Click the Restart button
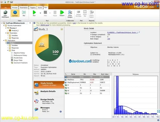The image size is (160, 122). 62,13
